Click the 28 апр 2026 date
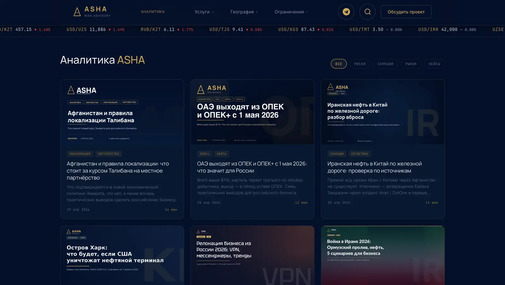505x285 pixels. (209, 203)
